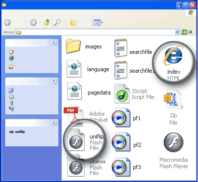Click the Windows flag logo
Image resolution: width=198 pixels, height=182 pixels.
[x=191, y=12]
